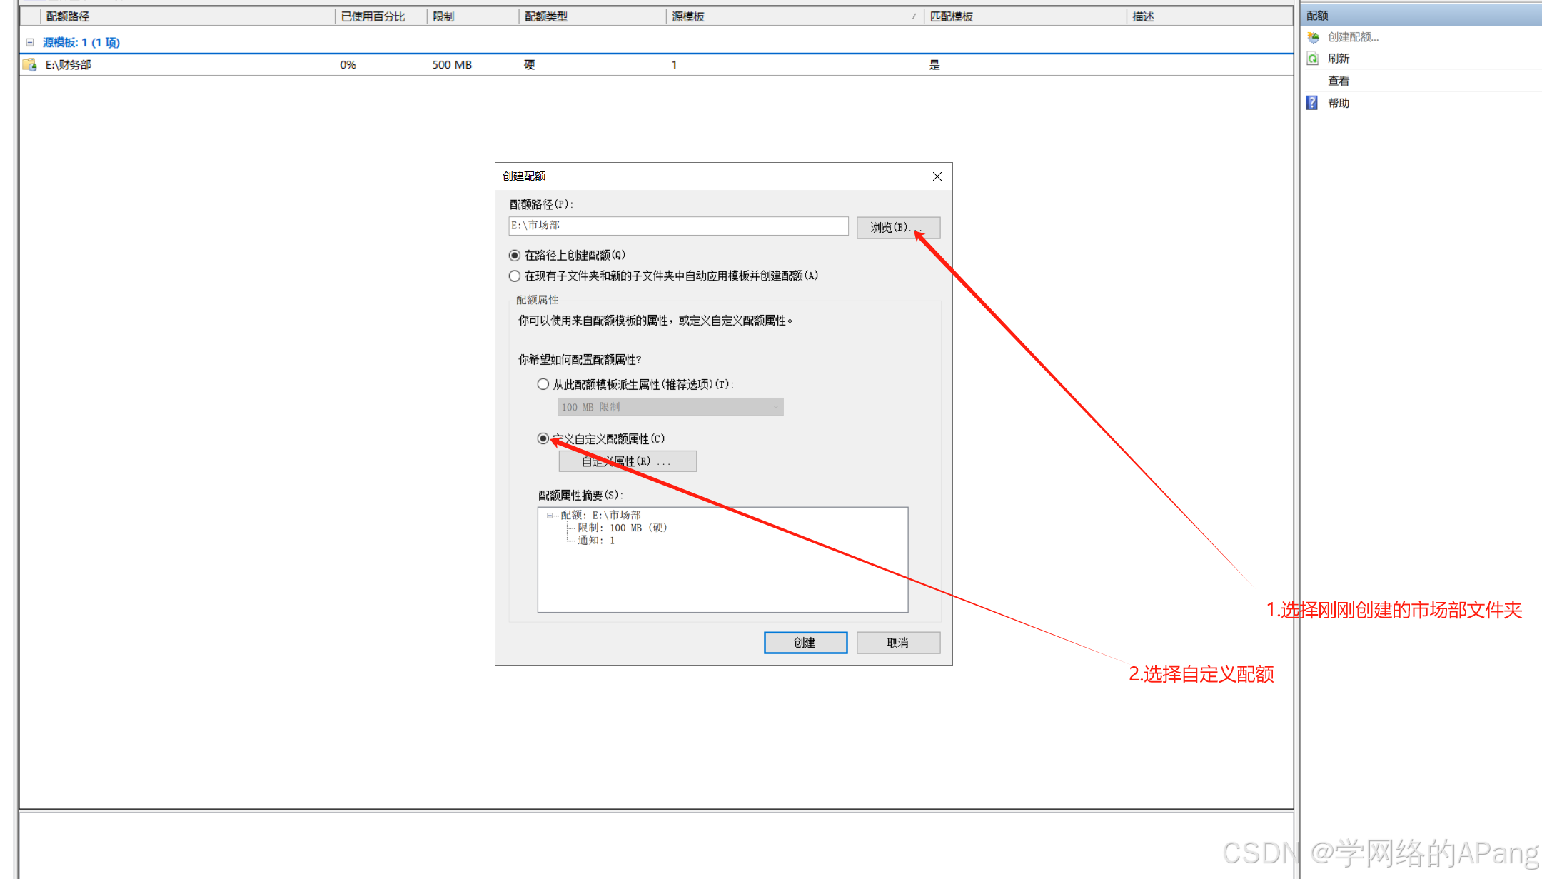Sort by the 已使用百分比 column header
The image size is (1542, 879).
(x=373, y=16)
